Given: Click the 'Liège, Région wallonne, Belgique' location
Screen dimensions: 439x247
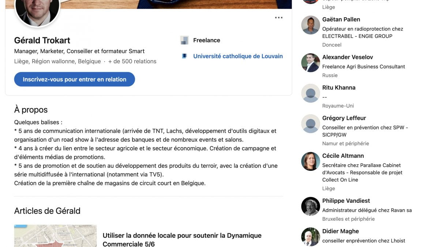Looking at the screenshot, I should pos(57,61).
